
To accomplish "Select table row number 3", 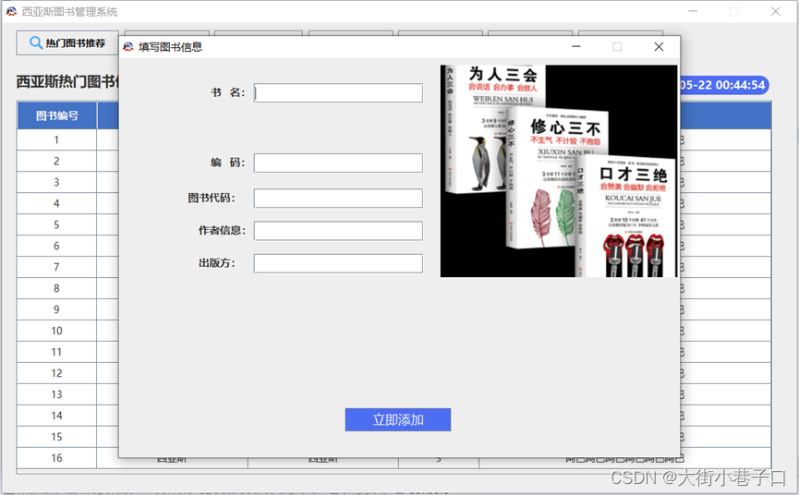I will 56,182.
